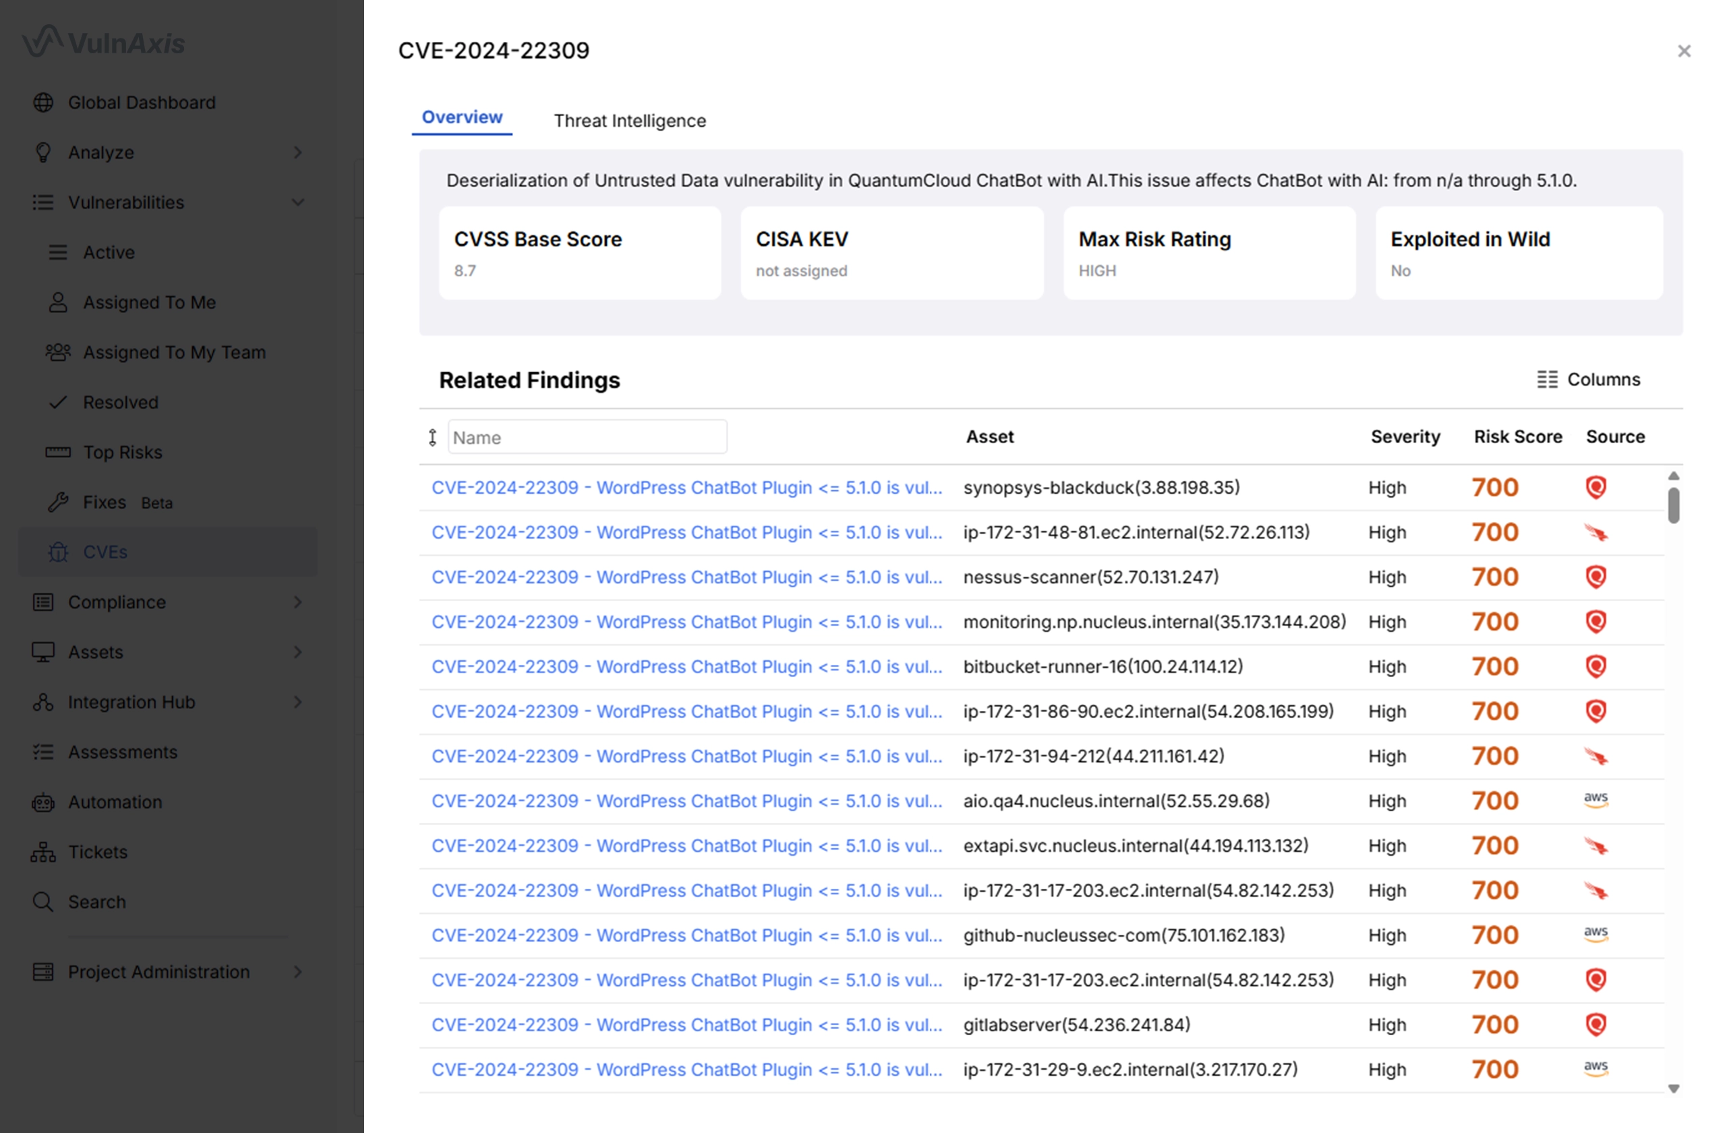The image size is (1733, 1133).
Task: Switch to the Threat Intelligence tab
Action: (629, 121)
